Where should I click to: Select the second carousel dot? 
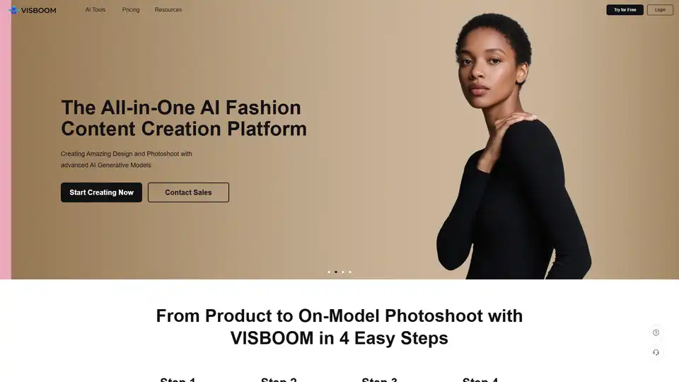point(335,272)
